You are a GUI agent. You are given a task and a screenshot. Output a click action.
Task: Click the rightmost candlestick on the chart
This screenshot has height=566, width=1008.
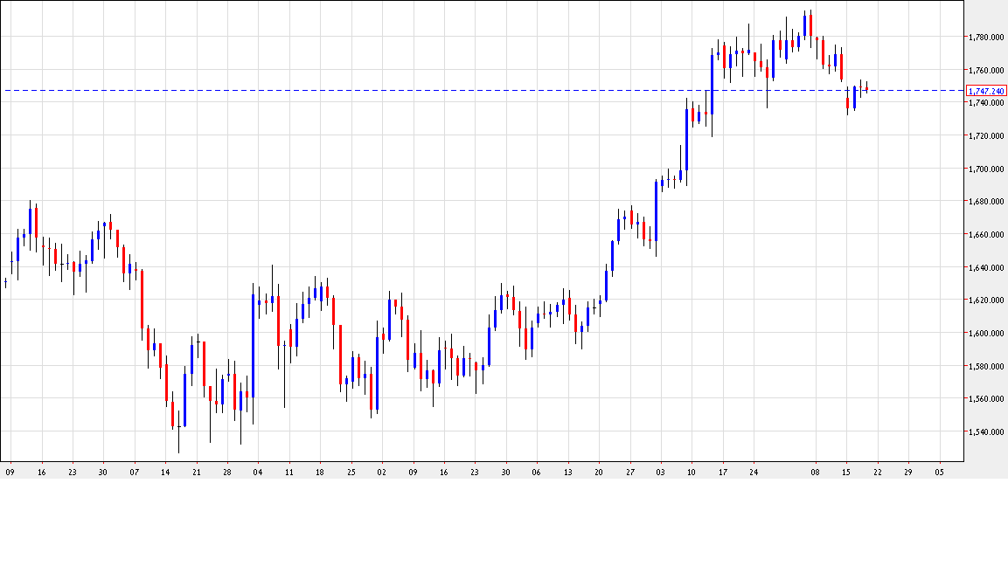(x=867, y=87)
